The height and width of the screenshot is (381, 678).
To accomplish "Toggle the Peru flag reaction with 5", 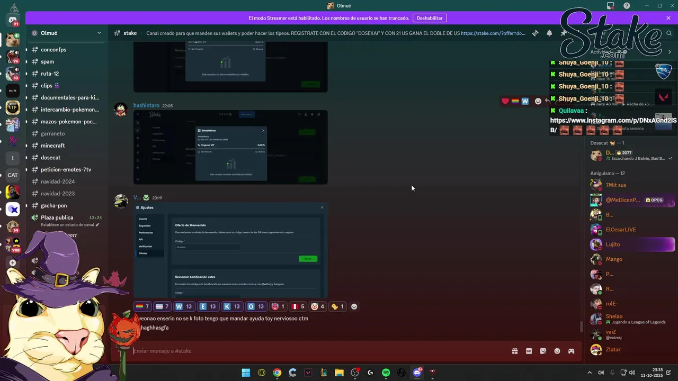I will pyautogui.click(x=298, y=306).
